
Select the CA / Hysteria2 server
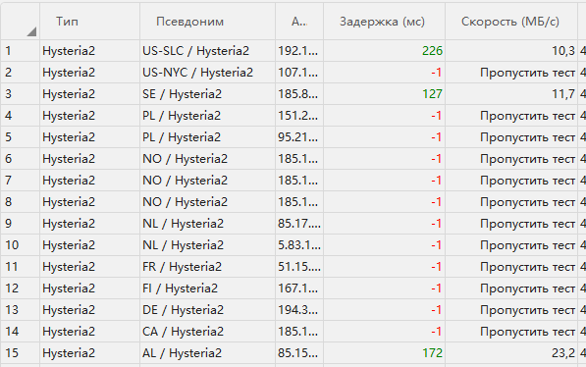coord(183,332)
